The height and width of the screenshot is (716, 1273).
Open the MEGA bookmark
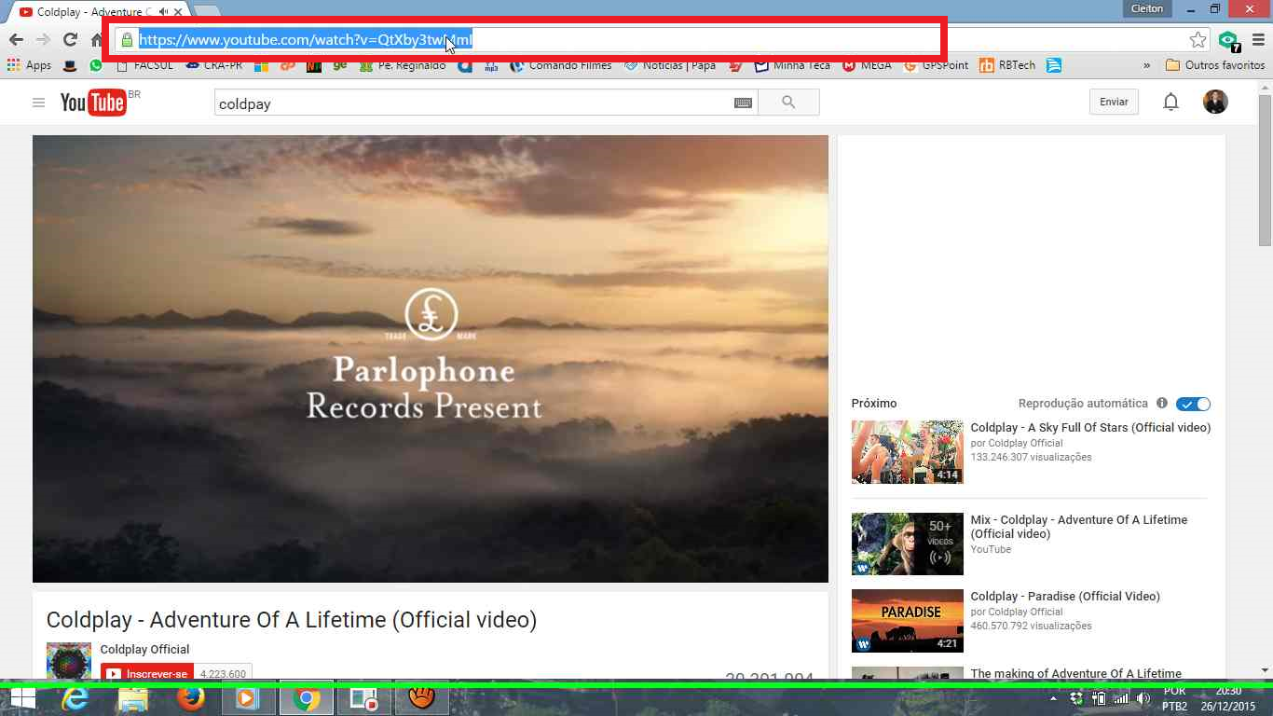click(867, 65)
